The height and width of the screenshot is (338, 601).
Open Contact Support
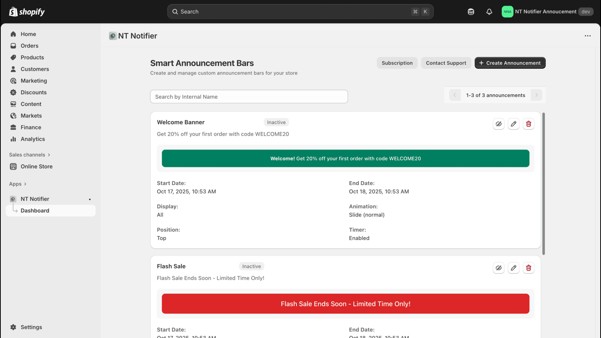tap(446, 63)
